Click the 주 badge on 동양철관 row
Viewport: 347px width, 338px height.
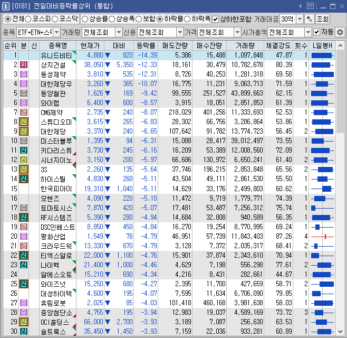coord(24,93)
